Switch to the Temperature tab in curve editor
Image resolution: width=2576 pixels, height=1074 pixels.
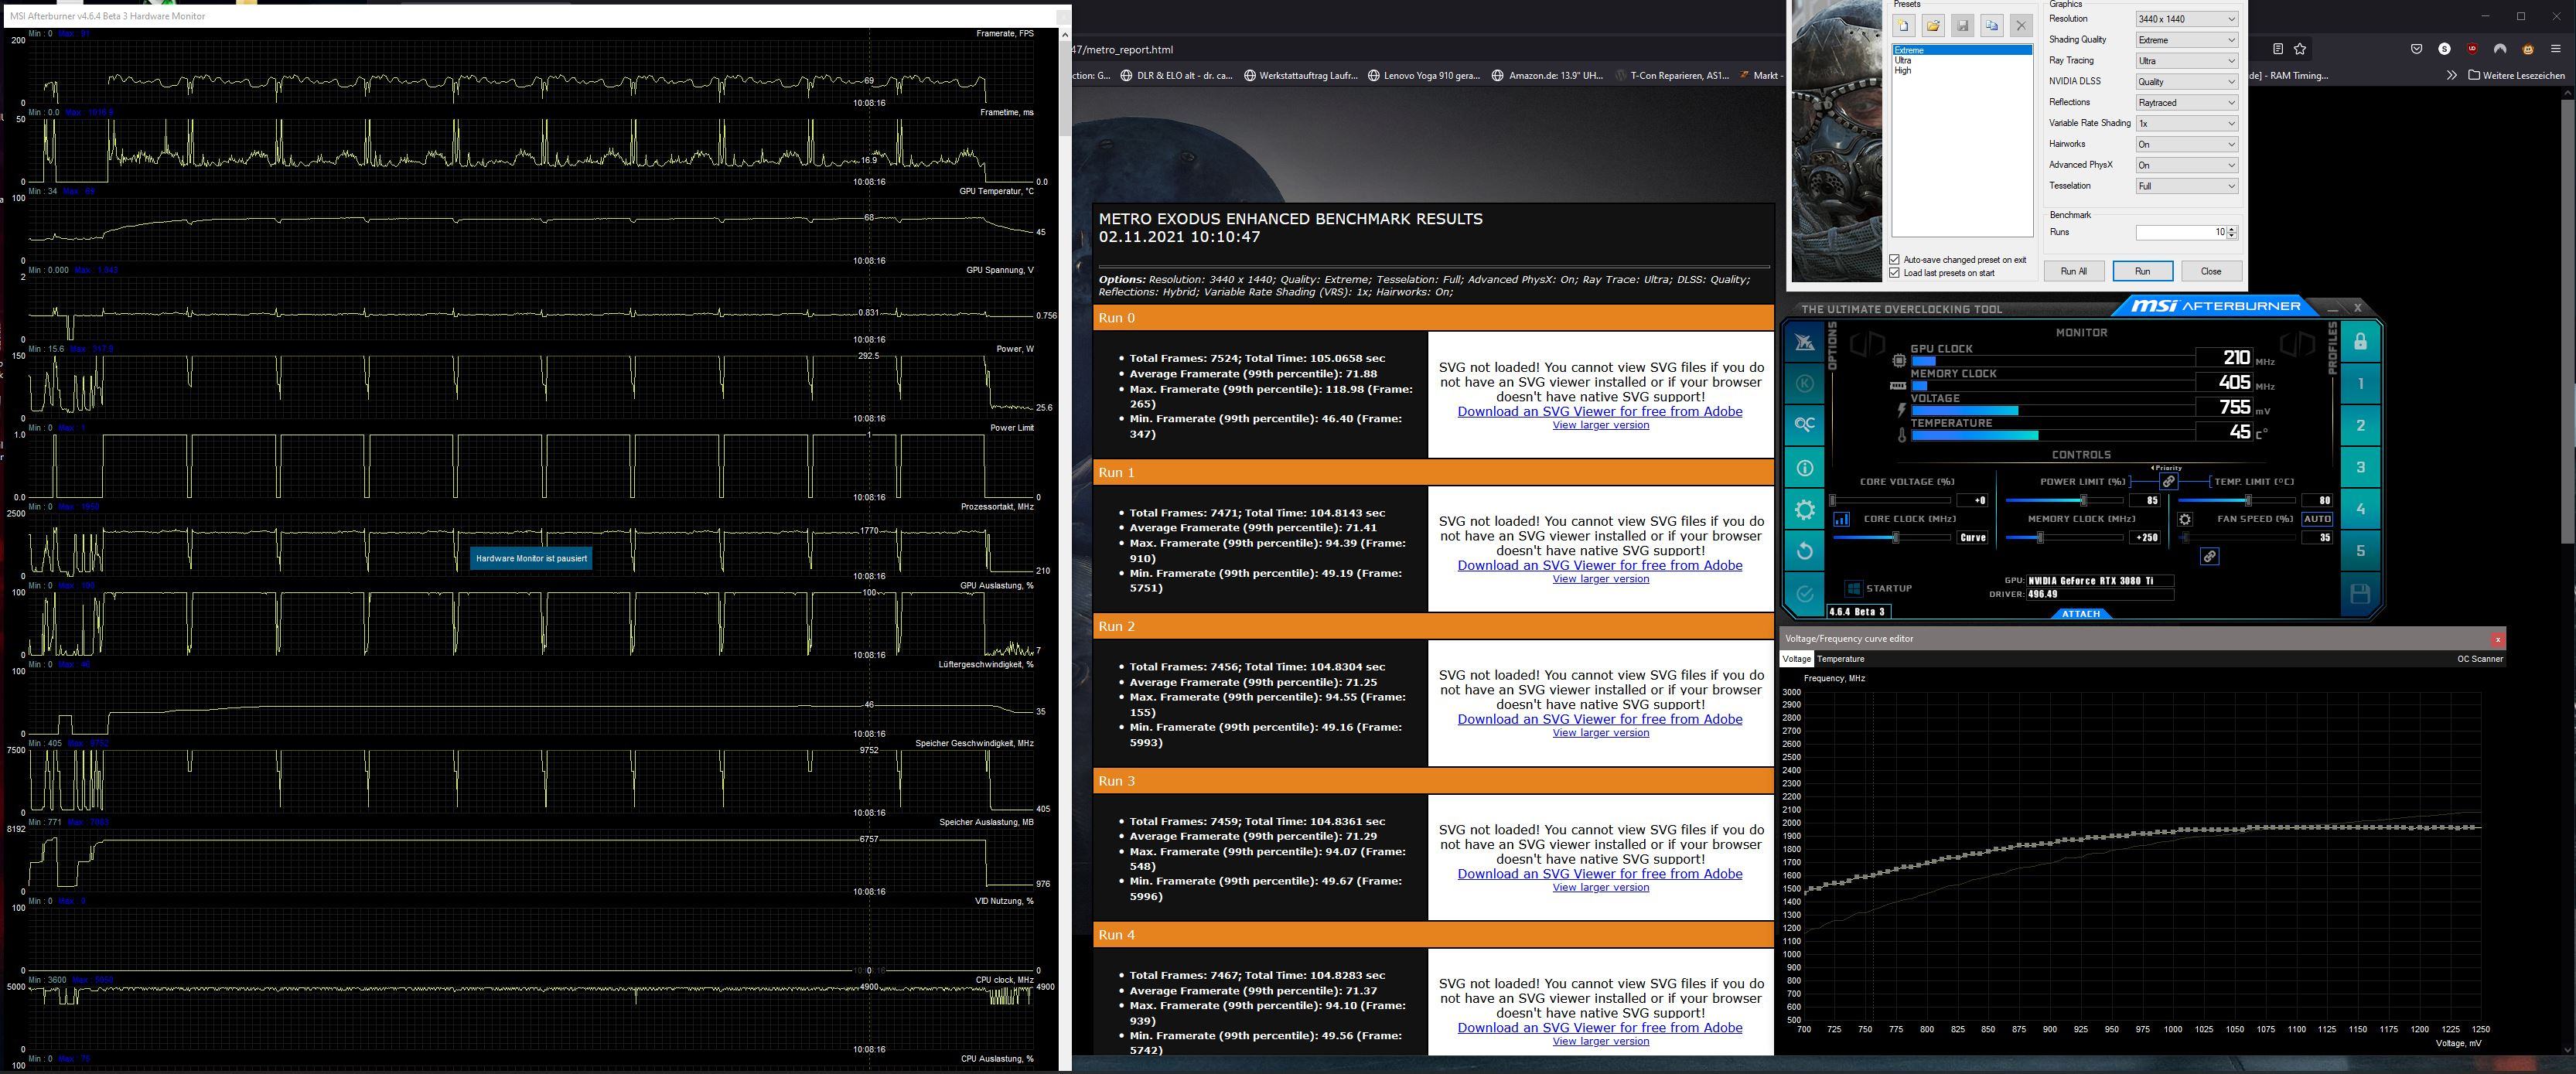pyautogui.click(x=1840, y=659)
